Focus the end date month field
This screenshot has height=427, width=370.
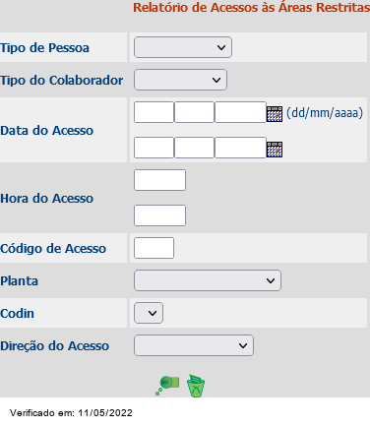pyautogui.click(x=194, y=148)
